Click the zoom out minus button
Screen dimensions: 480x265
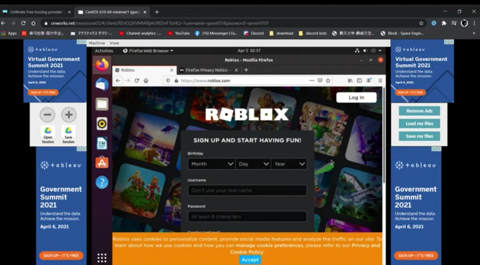point(47,115)
